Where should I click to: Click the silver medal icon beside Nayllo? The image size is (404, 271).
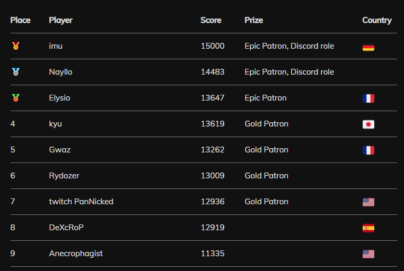[x=16, y=72]
